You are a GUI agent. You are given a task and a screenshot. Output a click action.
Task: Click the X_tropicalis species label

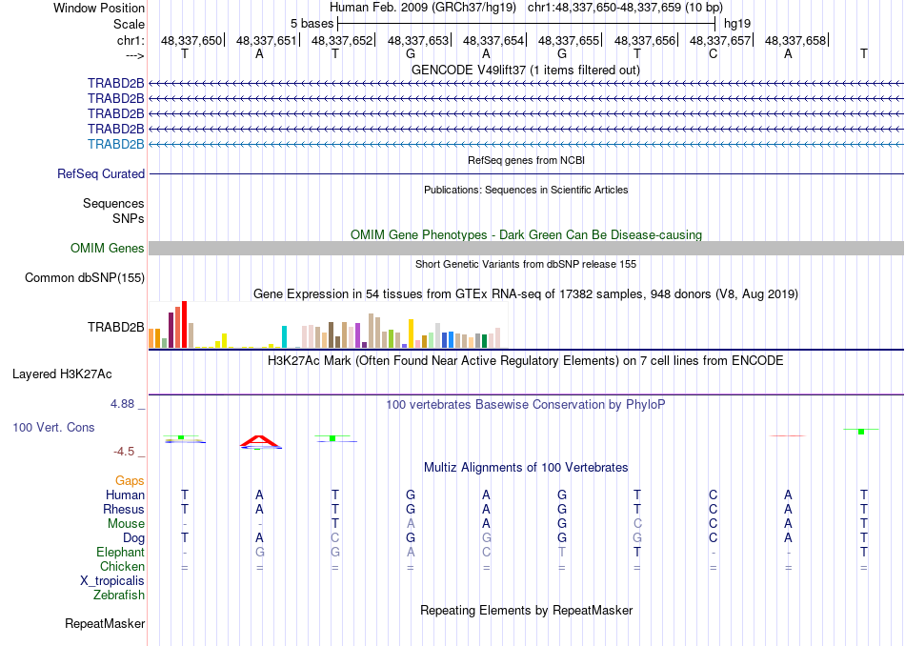[x=112, y=581]
